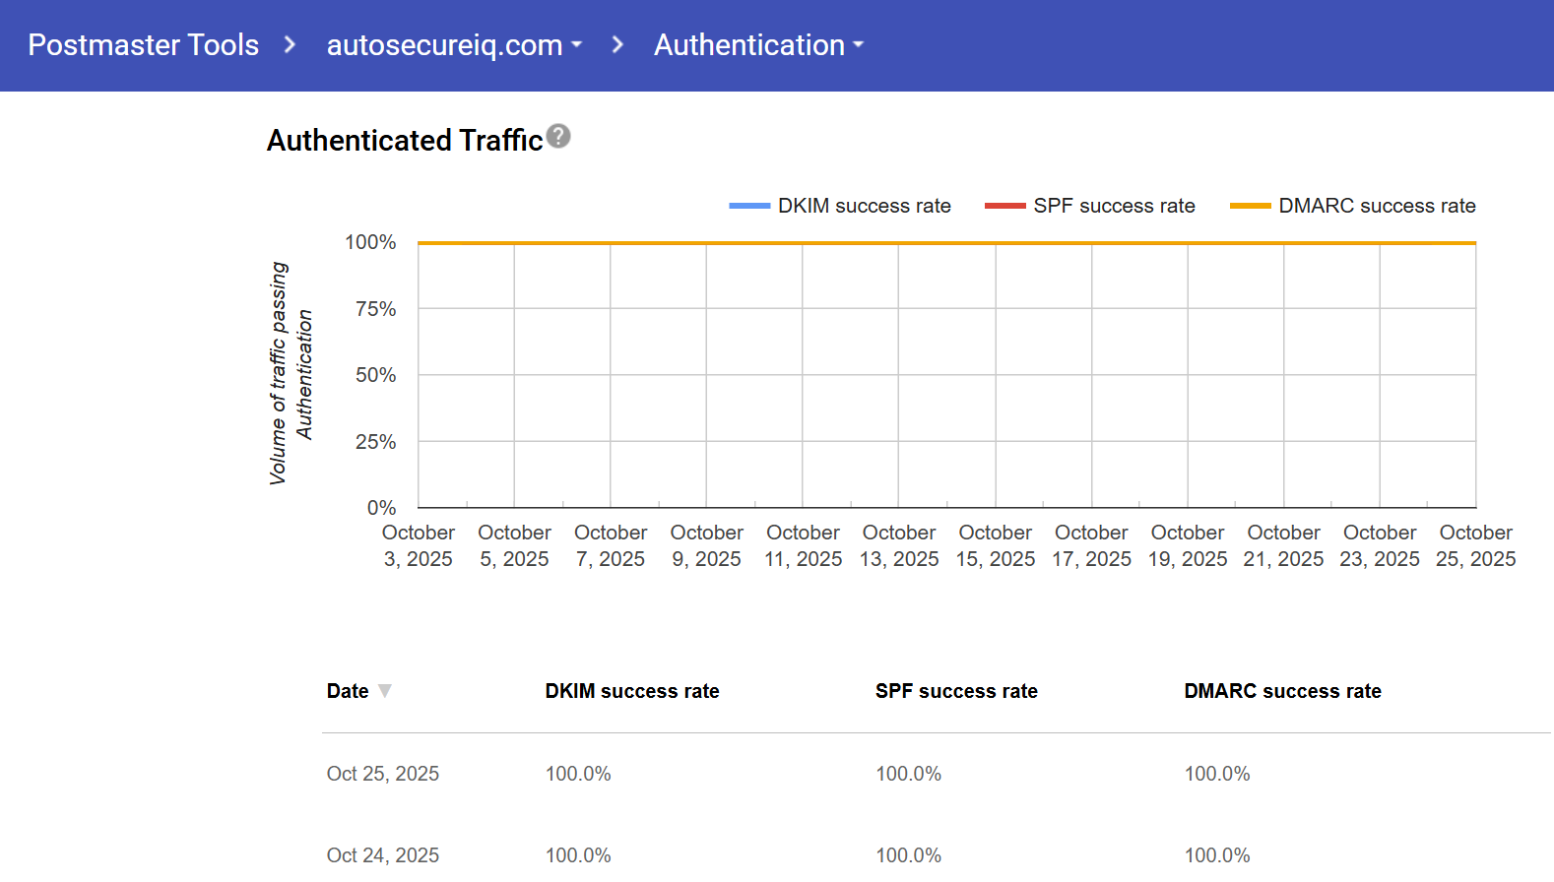Sort by DKIM success rate column header

click(x=632, y=691)
